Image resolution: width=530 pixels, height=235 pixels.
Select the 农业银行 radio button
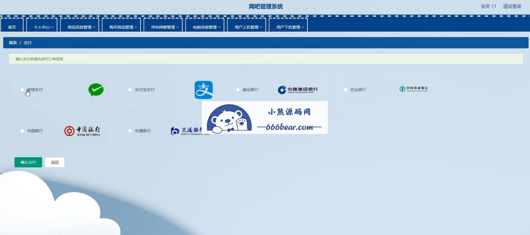[x=346, y=90]
